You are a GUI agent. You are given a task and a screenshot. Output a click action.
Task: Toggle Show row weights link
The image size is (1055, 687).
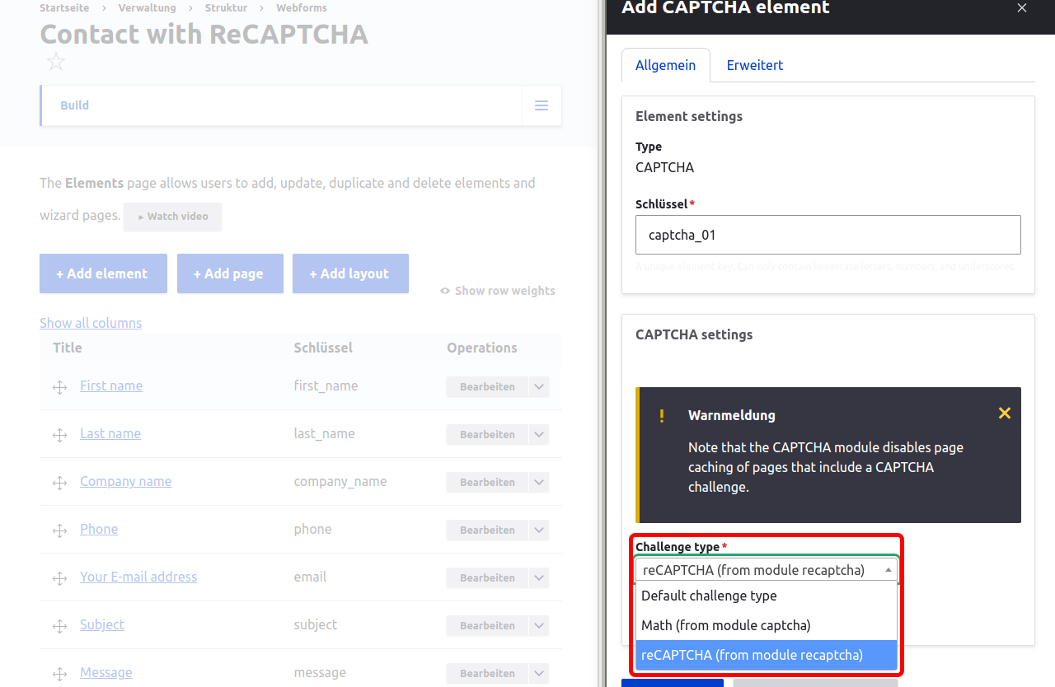tap(498, 291)
